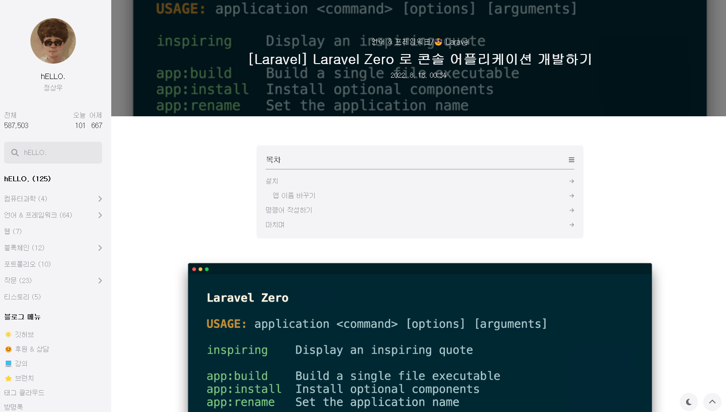The width and height of the screenshot is (726, 412).
Task: Click the profile avatar picture
Action: [x=53, y=41]
